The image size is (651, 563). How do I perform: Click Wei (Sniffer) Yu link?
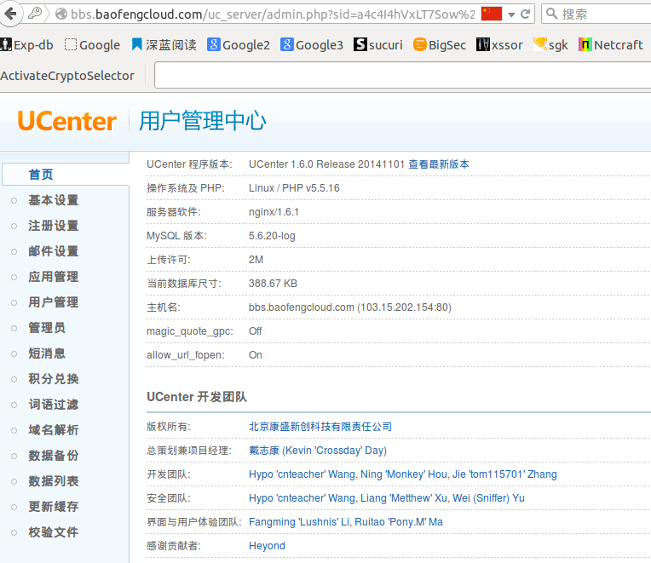[x=488, y=498]
